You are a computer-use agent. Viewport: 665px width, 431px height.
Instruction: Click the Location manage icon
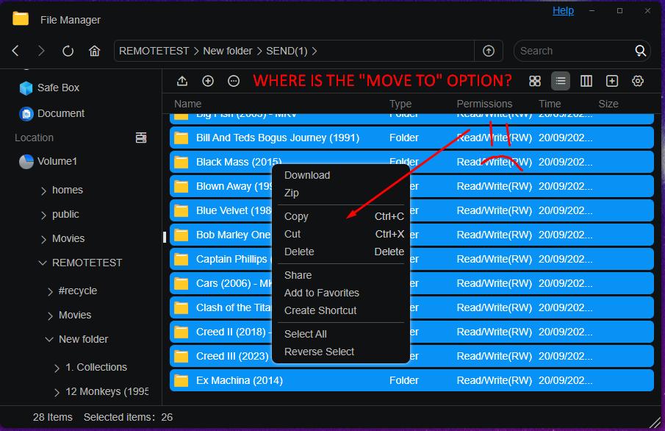(x=141, y=138)
